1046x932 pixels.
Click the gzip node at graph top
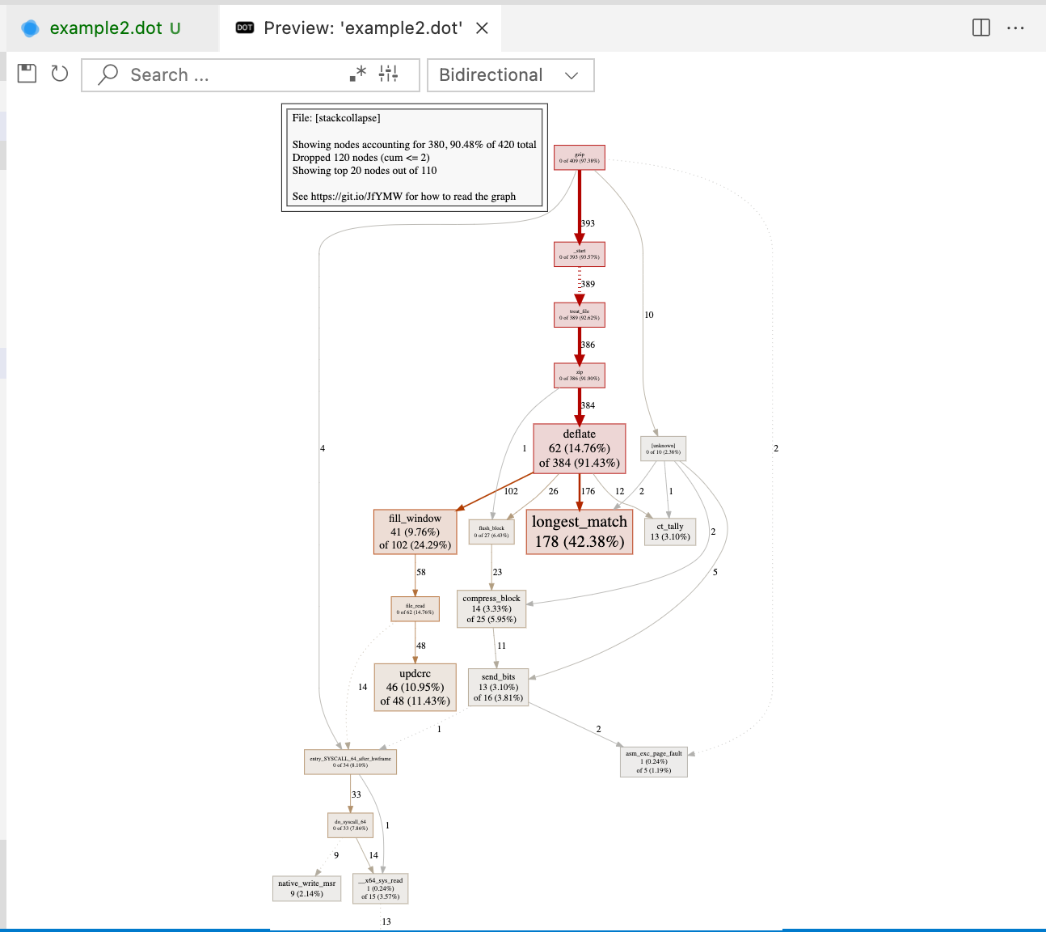[580, 158]
